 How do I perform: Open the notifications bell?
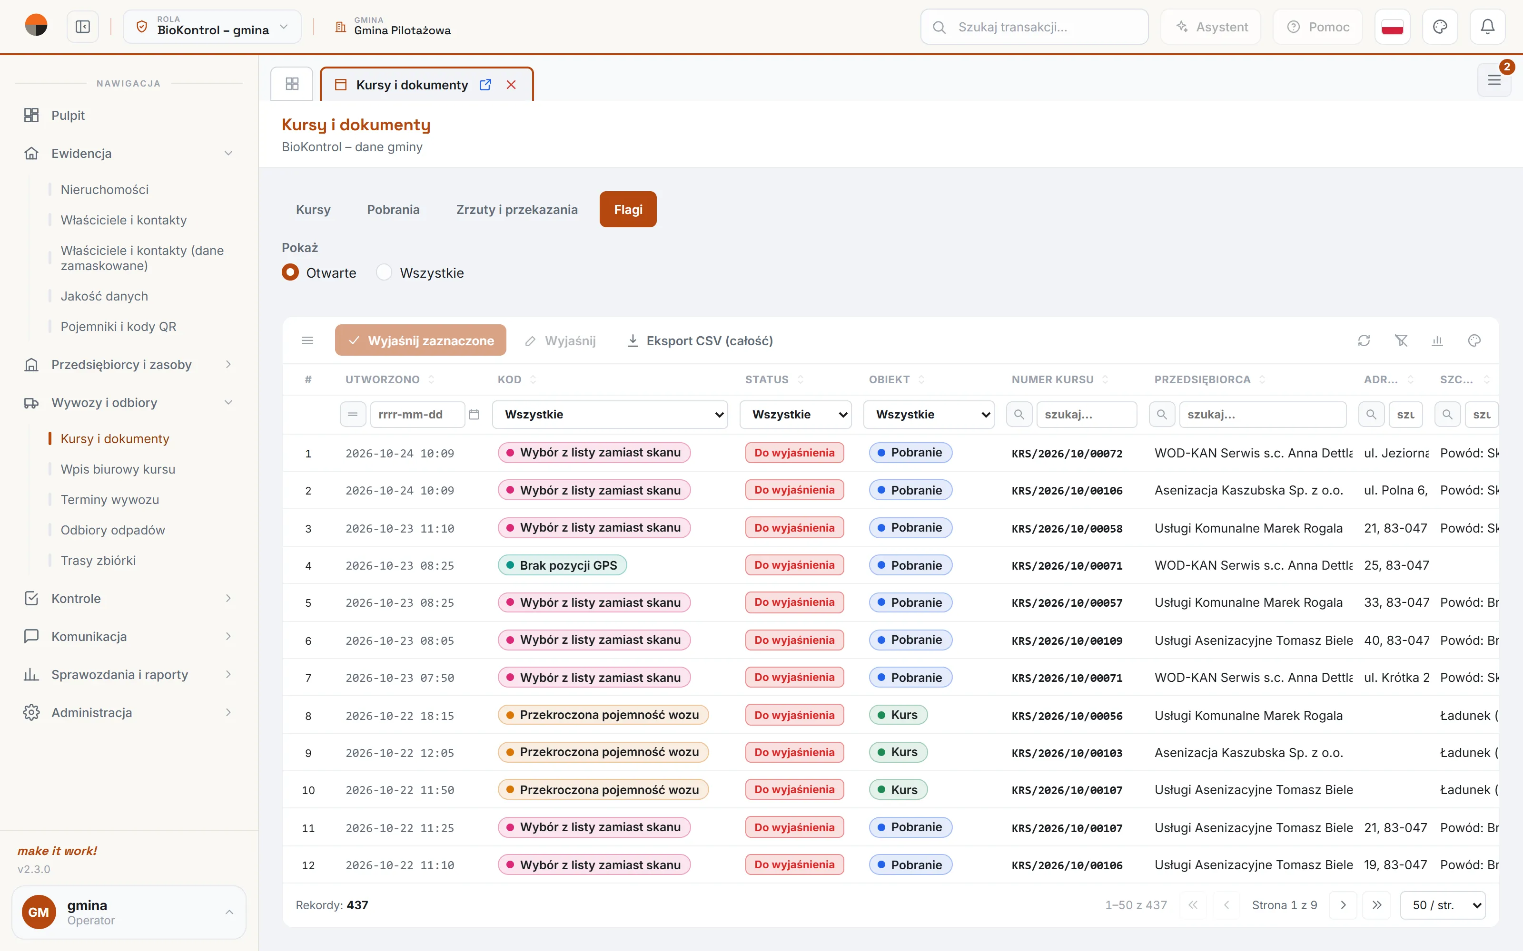(x=1487, y=27)
